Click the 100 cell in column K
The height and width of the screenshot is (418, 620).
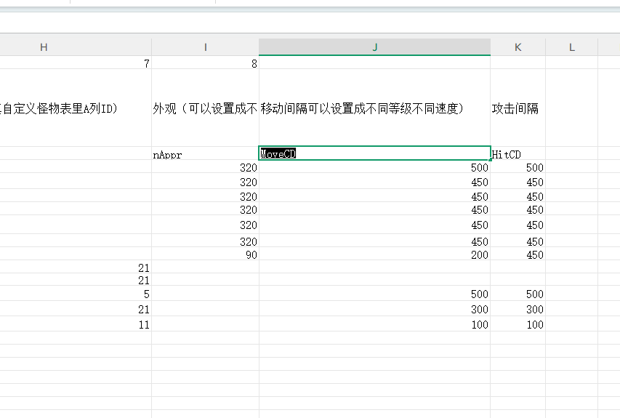tap(518, 325)
